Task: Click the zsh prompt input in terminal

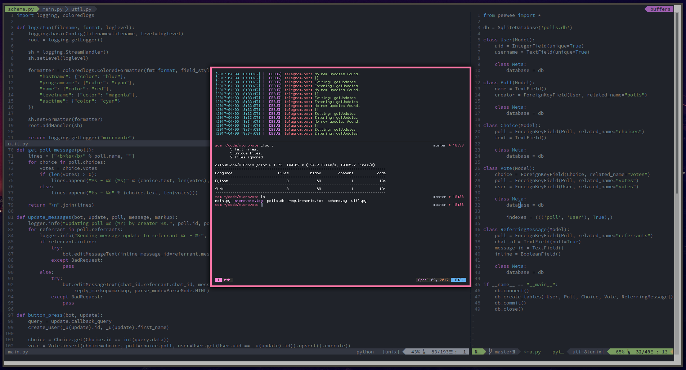Action: (262, 205)
